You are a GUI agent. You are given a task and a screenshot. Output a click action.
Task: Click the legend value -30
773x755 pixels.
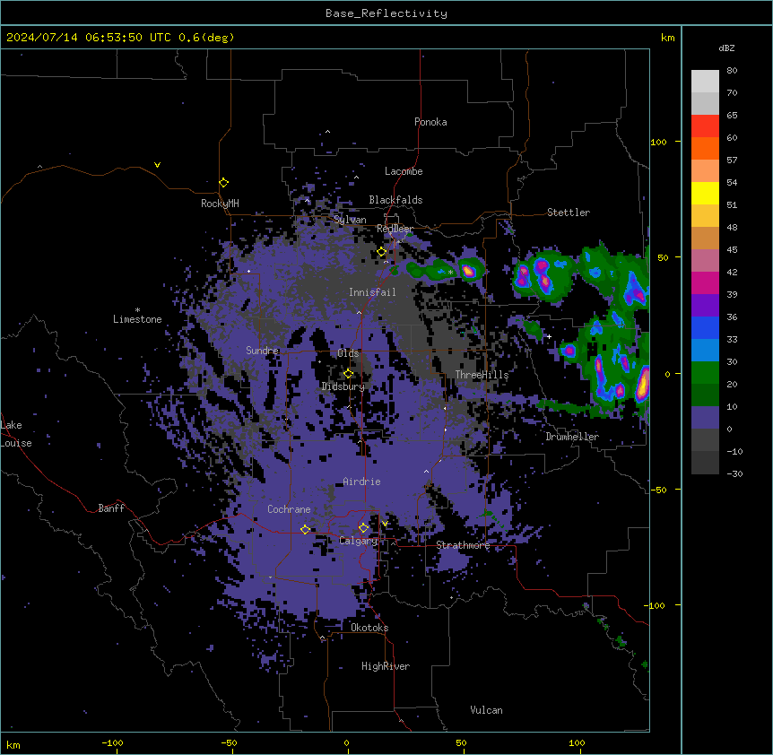pos(734,474)
